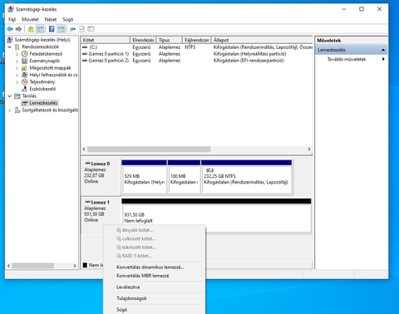Expand the Megosztott mappák node
Screen dimensions: 399x314
coord(17,68)
